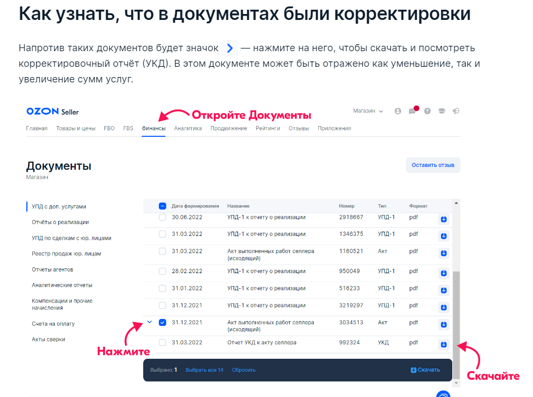The width and height of the screenshot is (533, 397).
Task: Collapse the chevron beside 31.12.2021 Акт row
Action: [149, 322]
